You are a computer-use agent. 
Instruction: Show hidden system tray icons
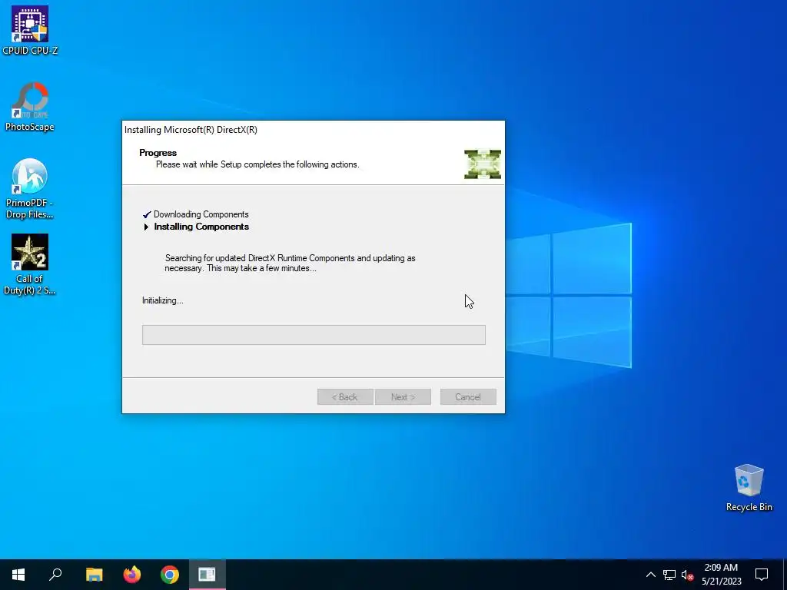[x=650, y=575]
